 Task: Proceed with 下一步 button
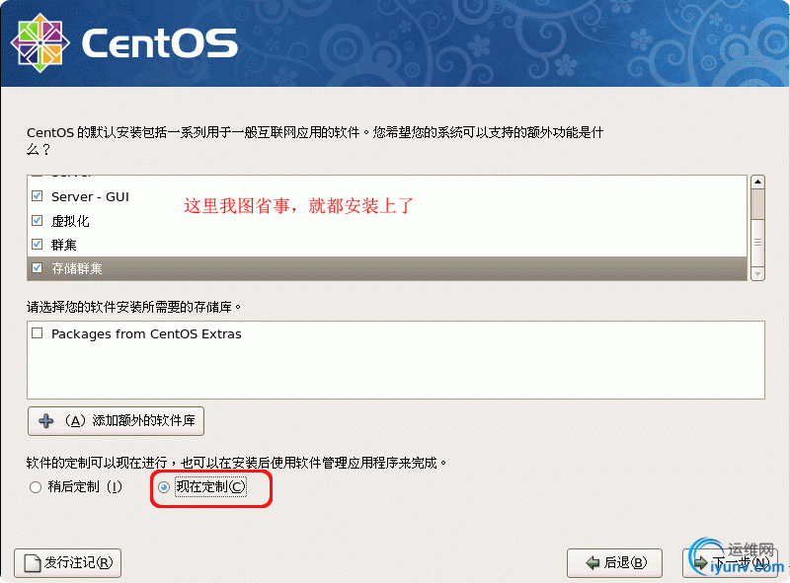730,563
